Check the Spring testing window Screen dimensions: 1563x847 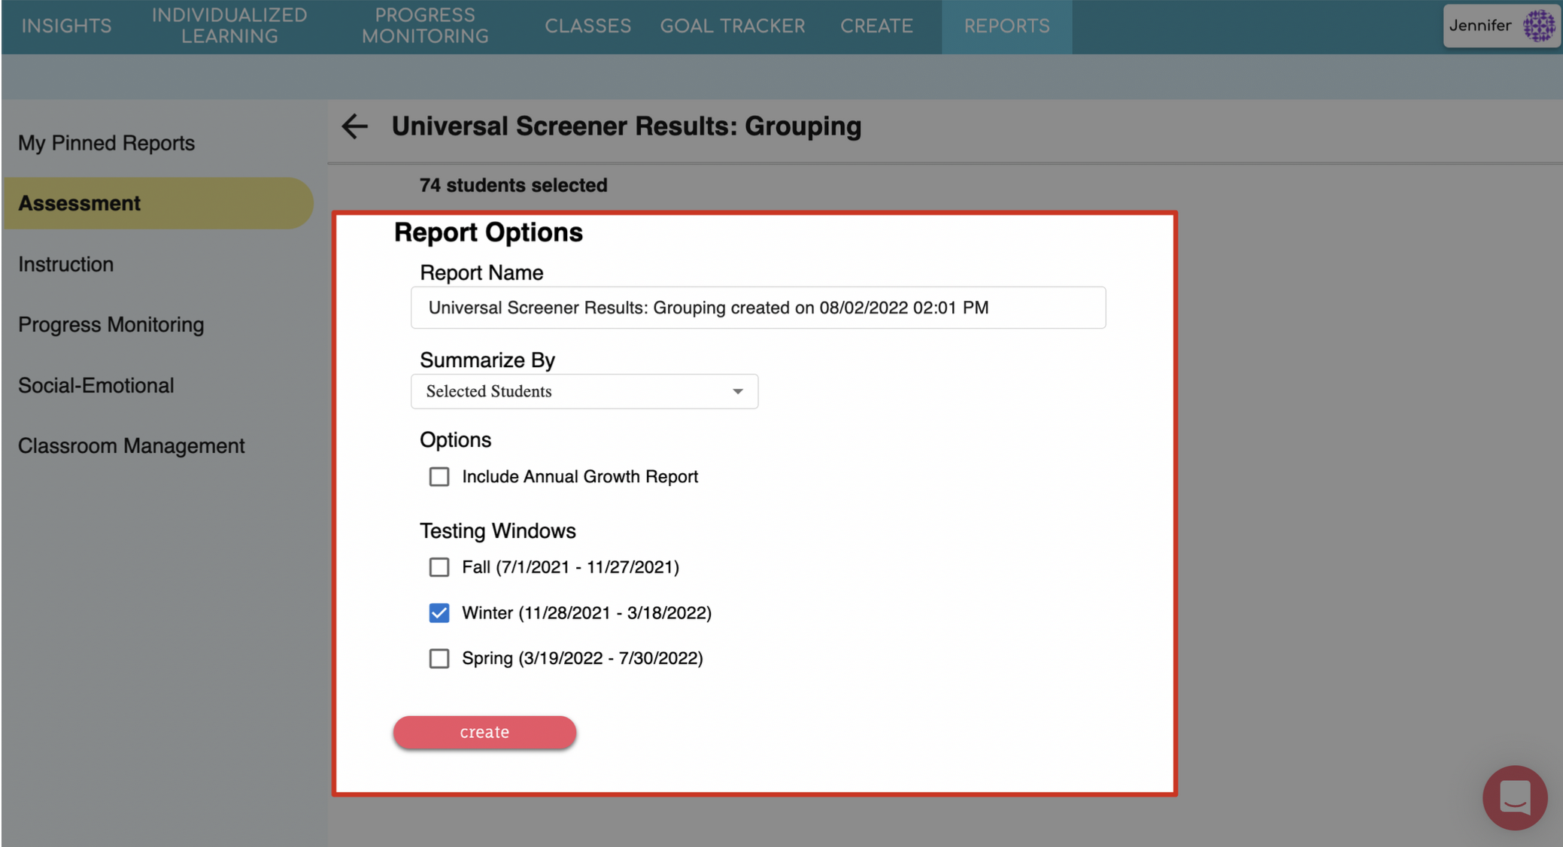pyautogui.click(x=439, y=659)
